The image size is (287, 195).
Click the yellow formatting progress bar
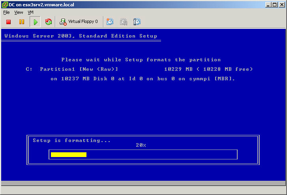(68, 155)
